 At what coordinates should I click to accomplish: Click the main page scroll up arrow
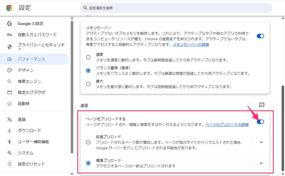coord(283,18)
